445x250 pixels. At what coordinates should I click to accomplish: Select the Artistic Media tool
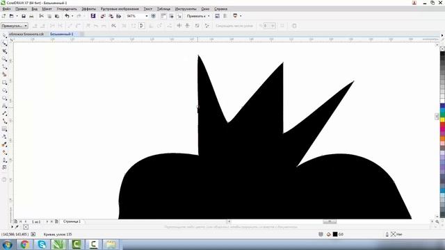tap(4, 74)
